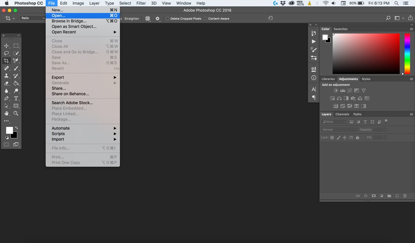Add a Color Balance adjustment
Screen dimensions: 415x243
pyautogui.click(x=339, y=99)
